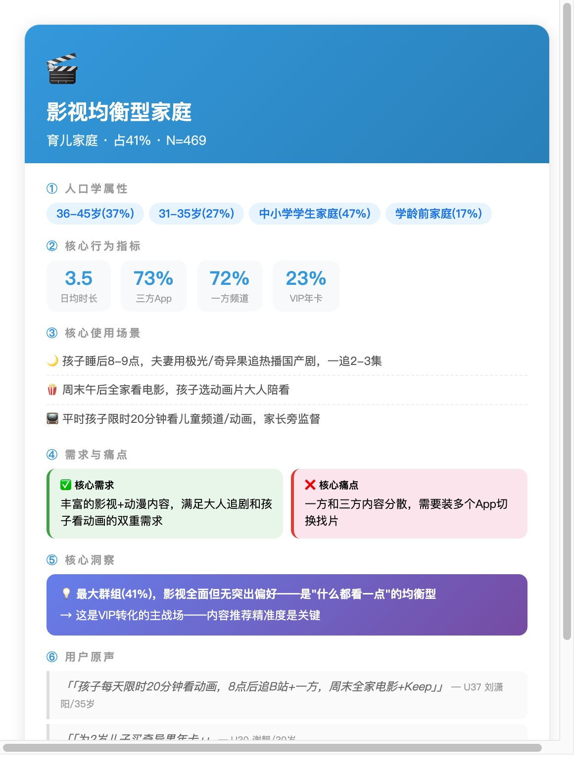Screen dimensions: 574x774
Task: Click the circled ⑤ next to 核心洞察
Action: point(52,560)
